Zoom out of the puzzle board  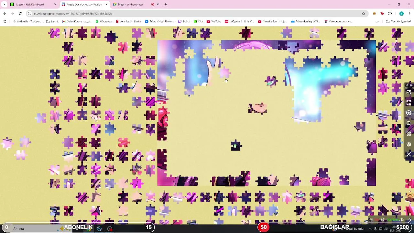coord(409,123)
